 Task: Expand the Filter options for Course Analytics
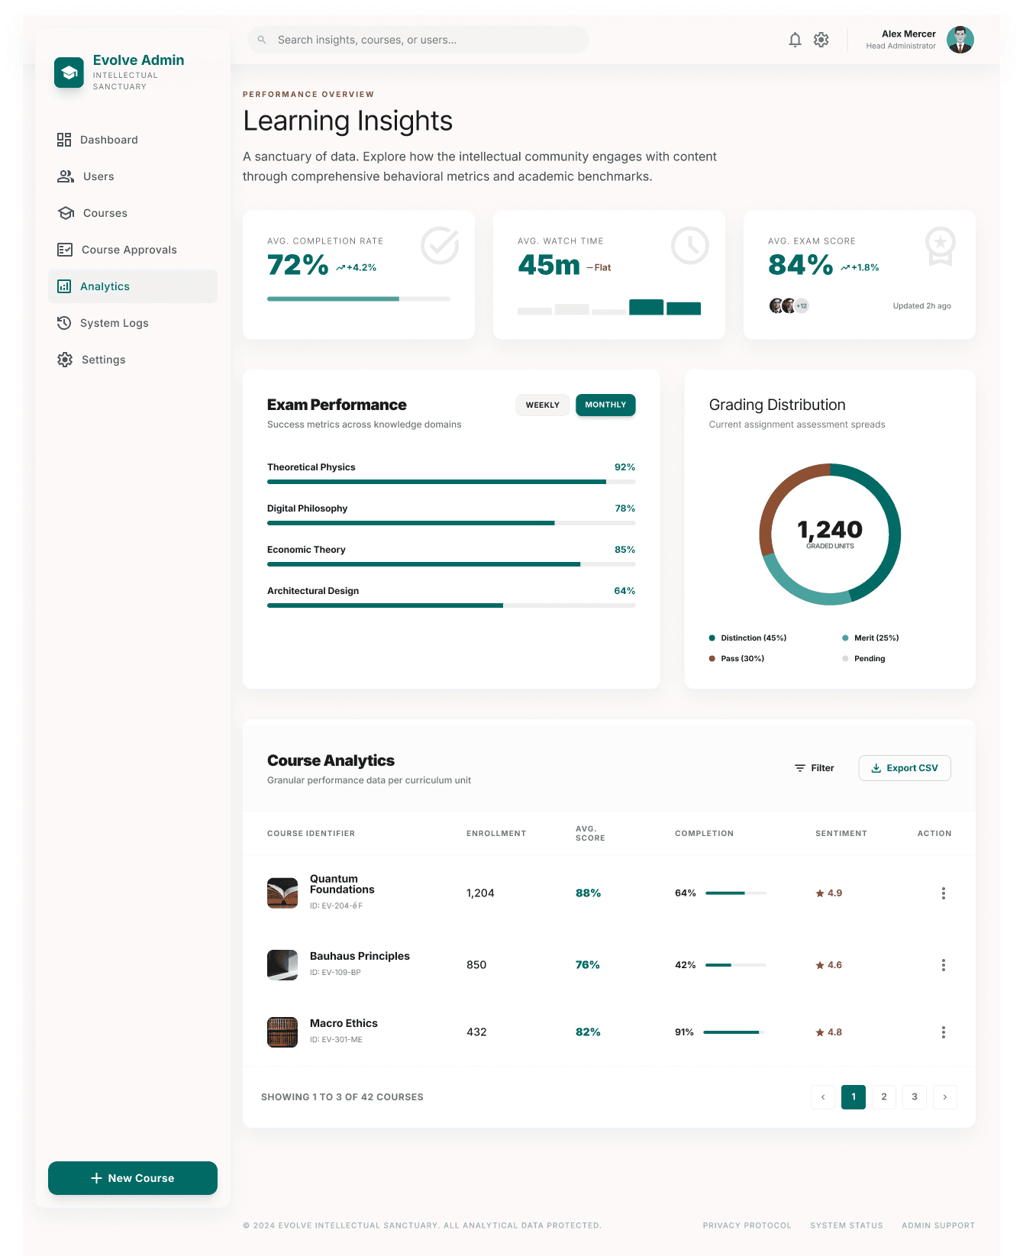coord(814,768)
